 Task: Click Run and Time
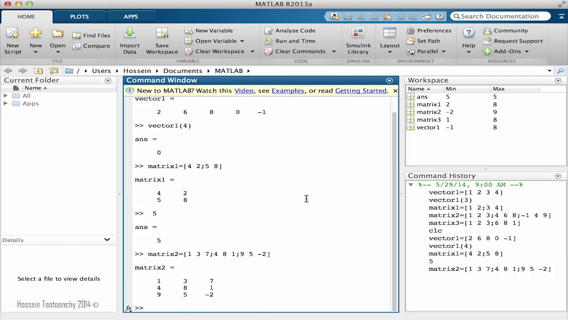point(290,41)
